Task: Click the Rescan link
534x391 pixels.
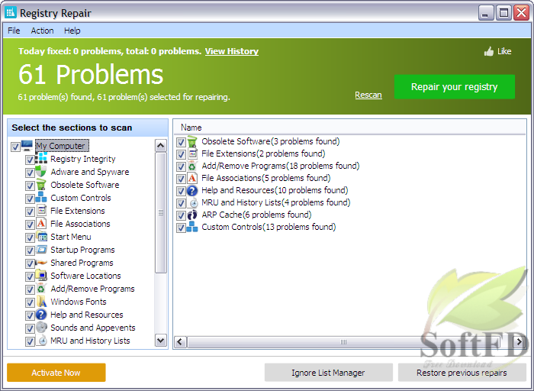Action: pyautogui.click(x=368, y=95)
